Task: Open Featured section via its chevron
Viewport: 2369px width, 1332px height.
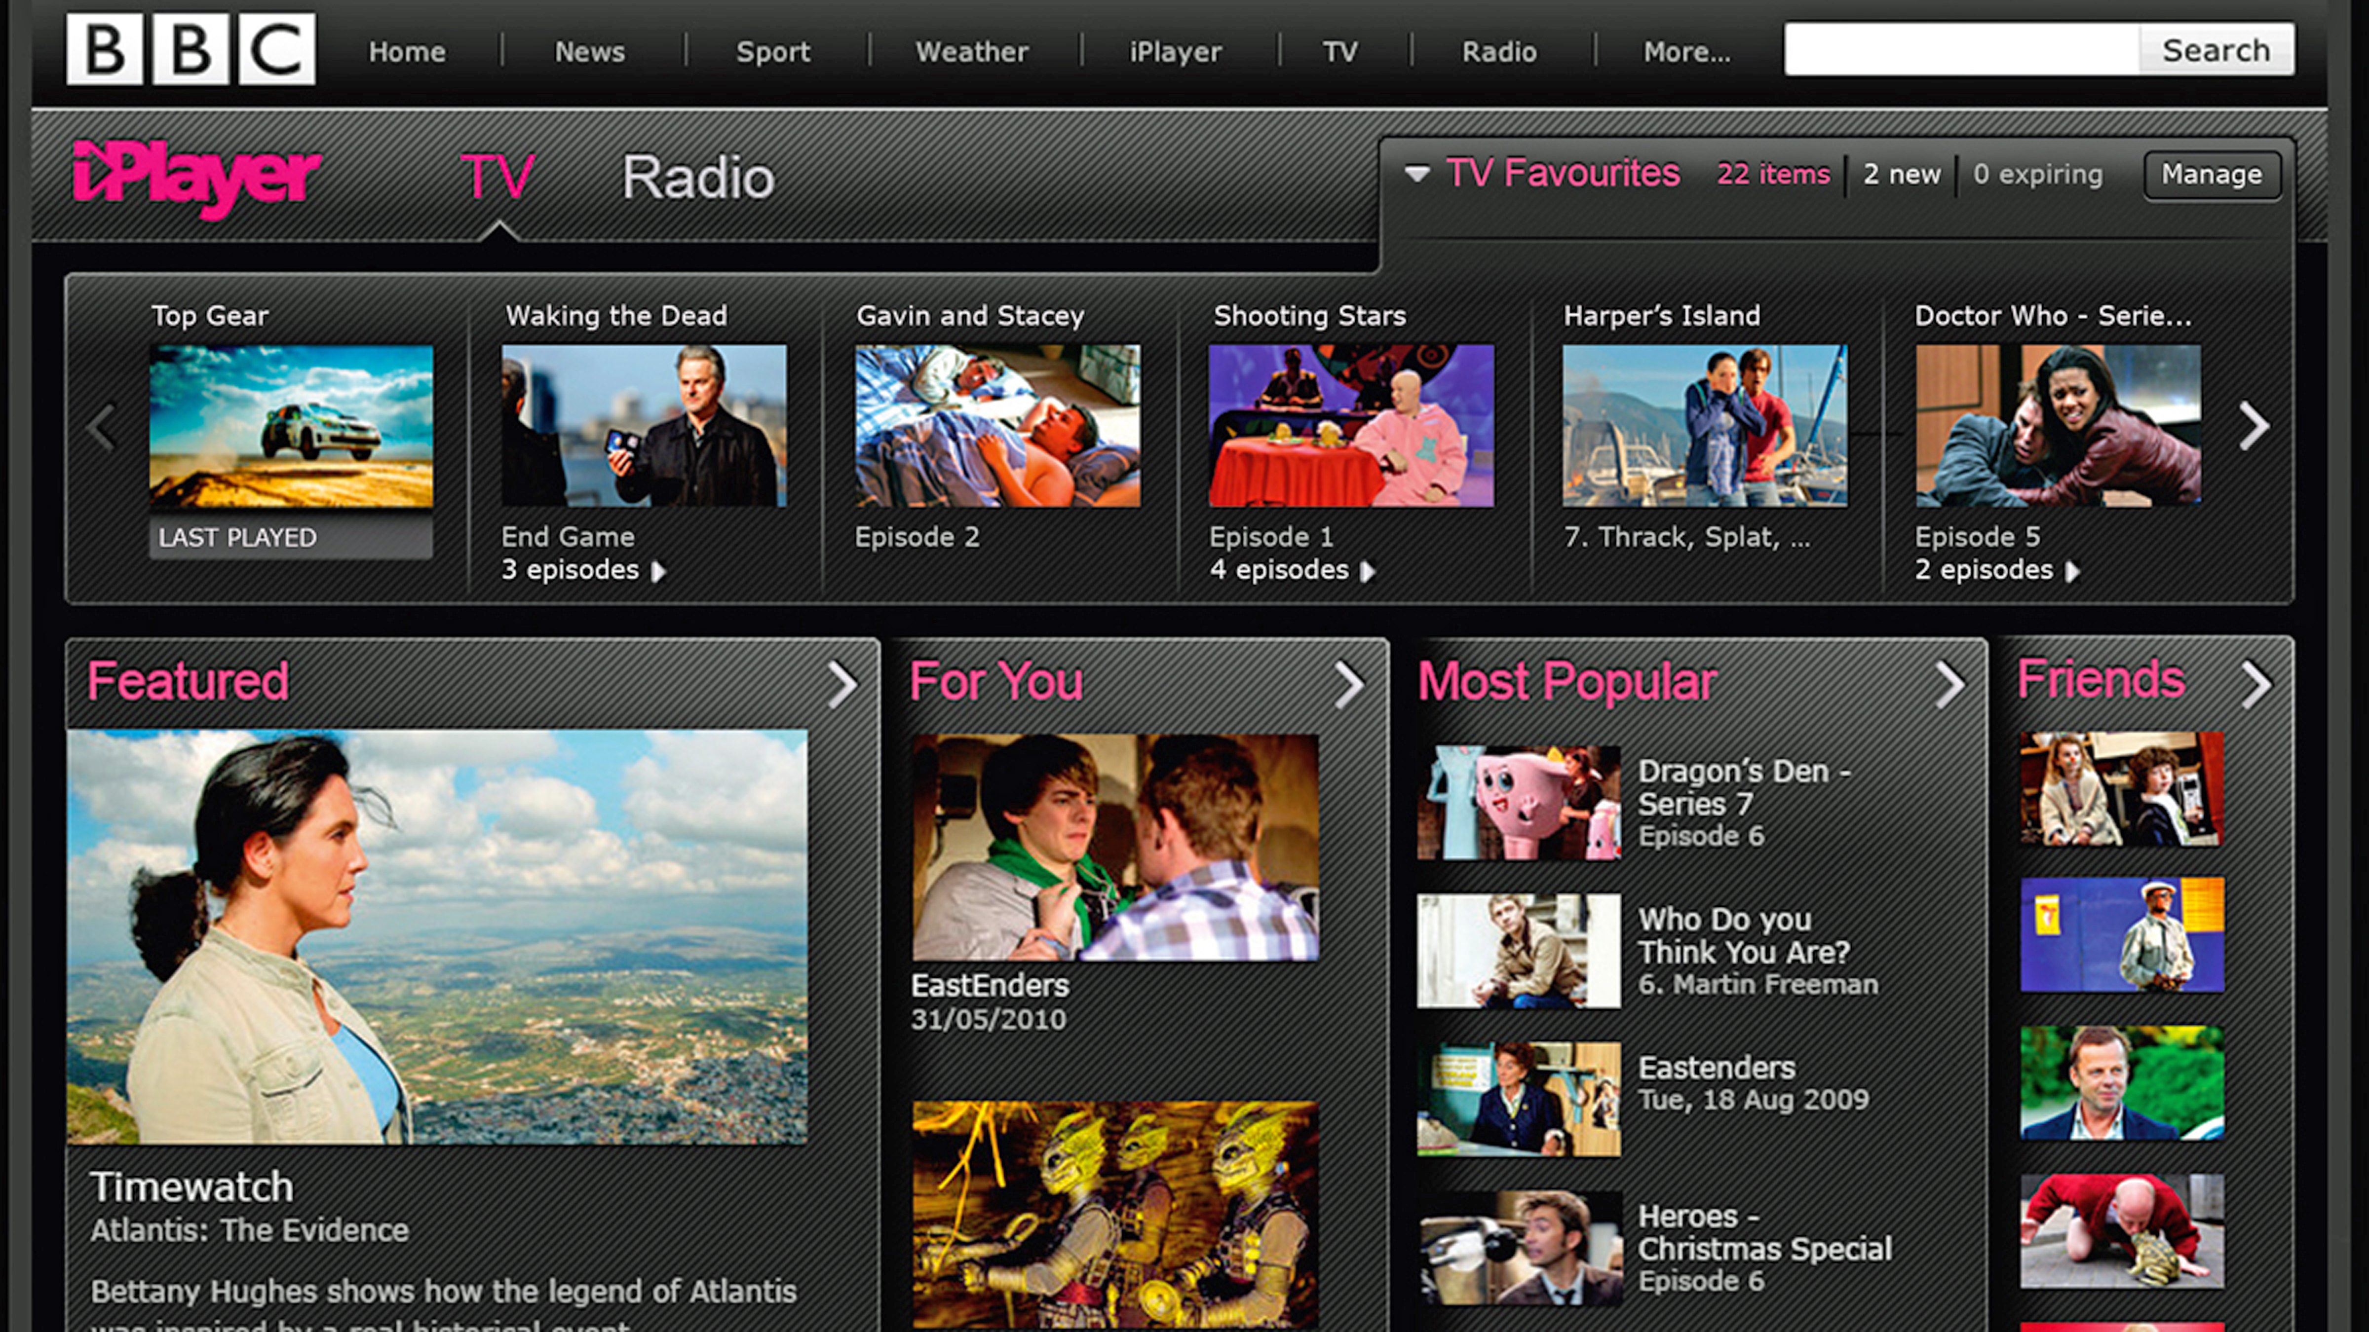Action: click(841, 684)
